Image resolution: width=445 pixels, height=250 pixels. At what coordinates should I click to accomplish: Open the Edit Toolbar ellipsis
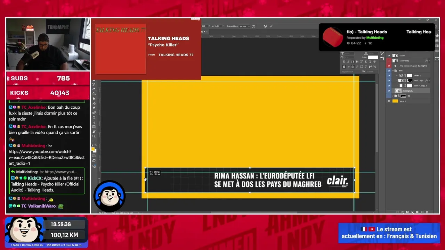[94, 141]
